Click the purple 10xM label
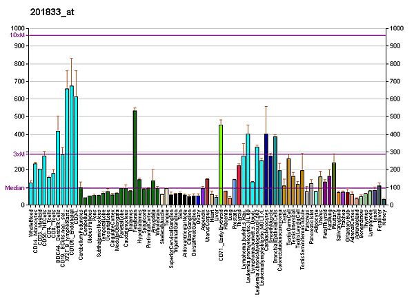Screen dimensions: 414x299 17,35
